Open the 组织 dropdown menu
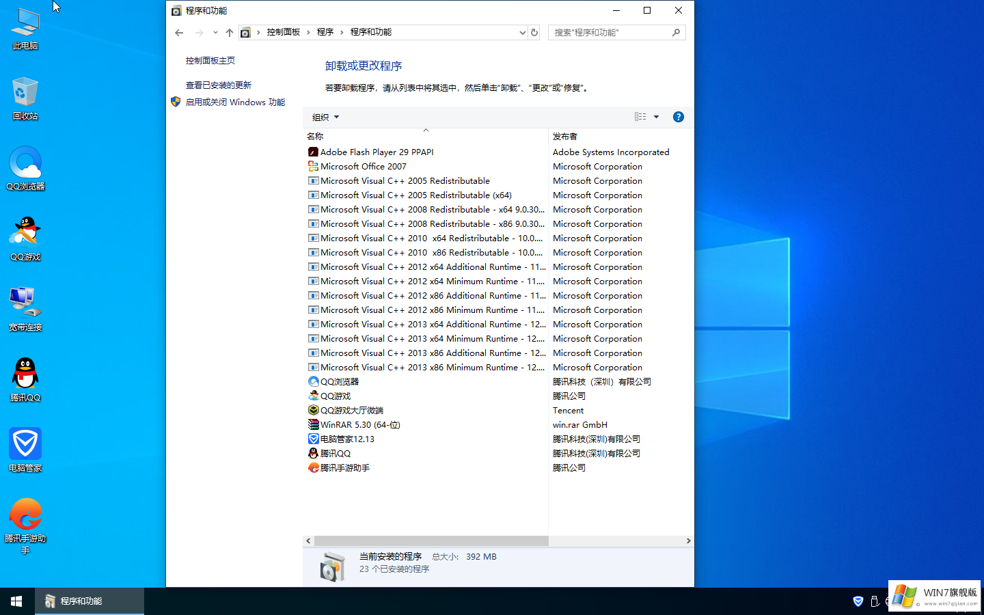The width and height of the screenshot is (984, 615). [x=325, y=117]
